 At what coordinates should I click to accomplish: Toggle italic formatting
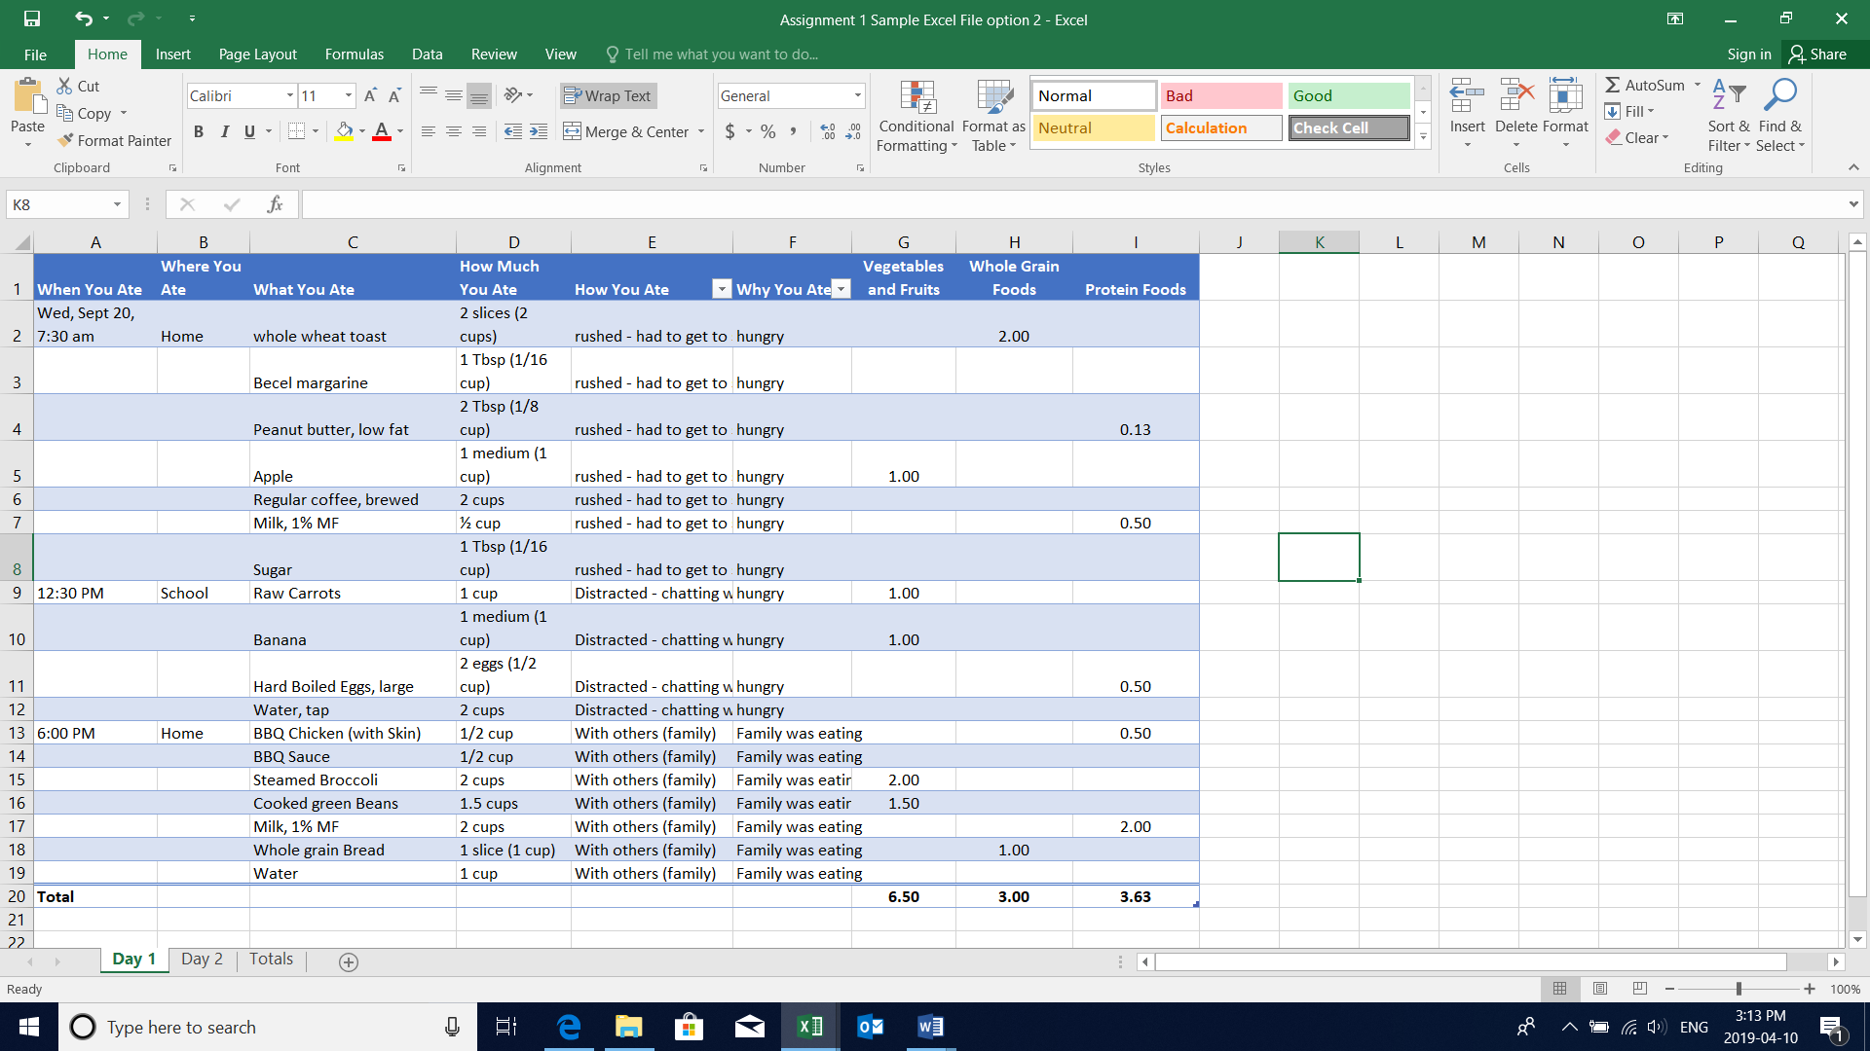tap(224, 131)
